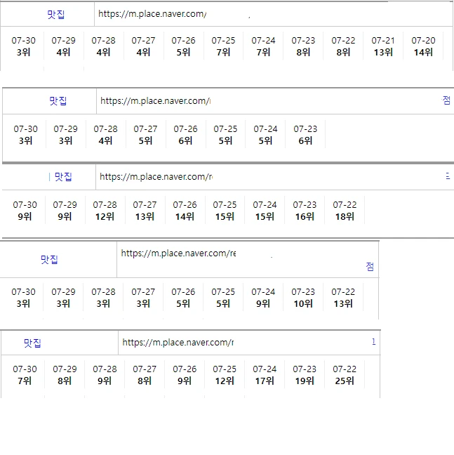The image size is (454, 455).
Task: Click the 10위 rank value
Action: point(303,304)
